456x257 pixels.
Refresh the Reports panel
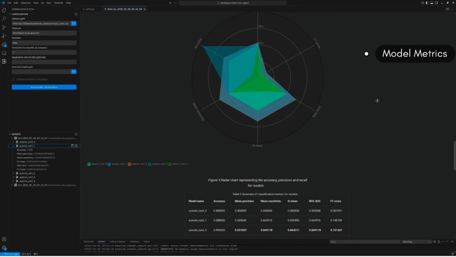click(x=76, y=135)
